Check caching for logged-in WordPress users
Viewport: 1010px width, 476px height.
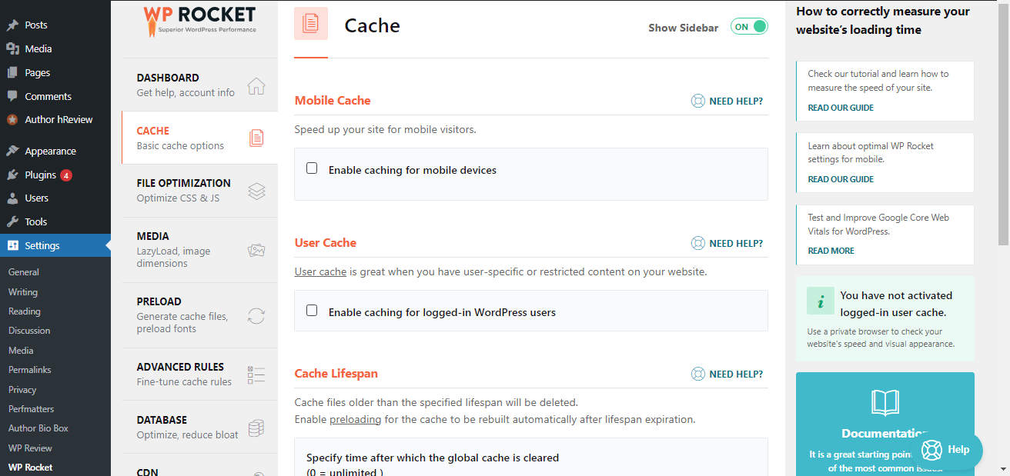pos(312,311)
